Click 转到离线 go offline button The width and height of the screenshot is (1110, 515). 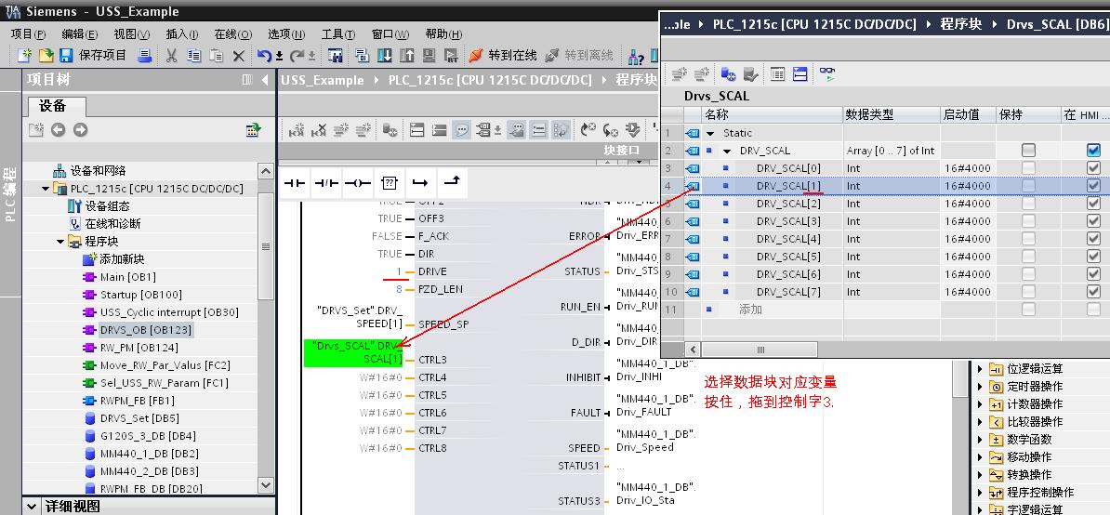coord(579,55)
